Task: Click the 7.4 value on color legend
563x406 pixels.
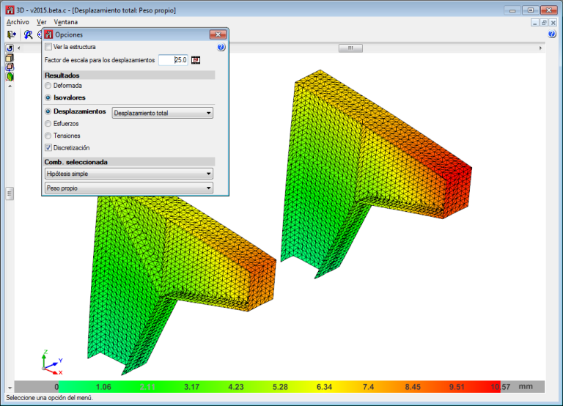Action: pos(369,387)
